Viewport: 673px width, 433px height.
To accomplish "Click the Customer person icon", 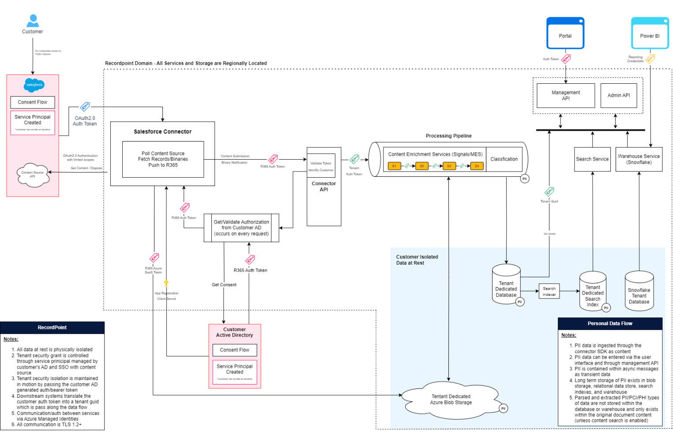I will 32,20.
